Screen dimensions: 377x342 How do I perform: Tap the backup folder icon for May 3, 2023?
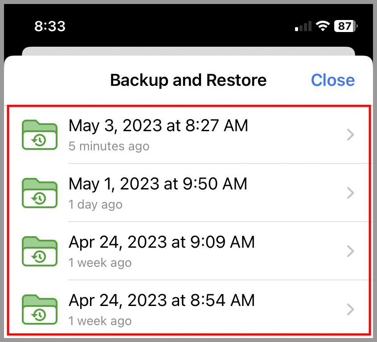click(40, 135)
